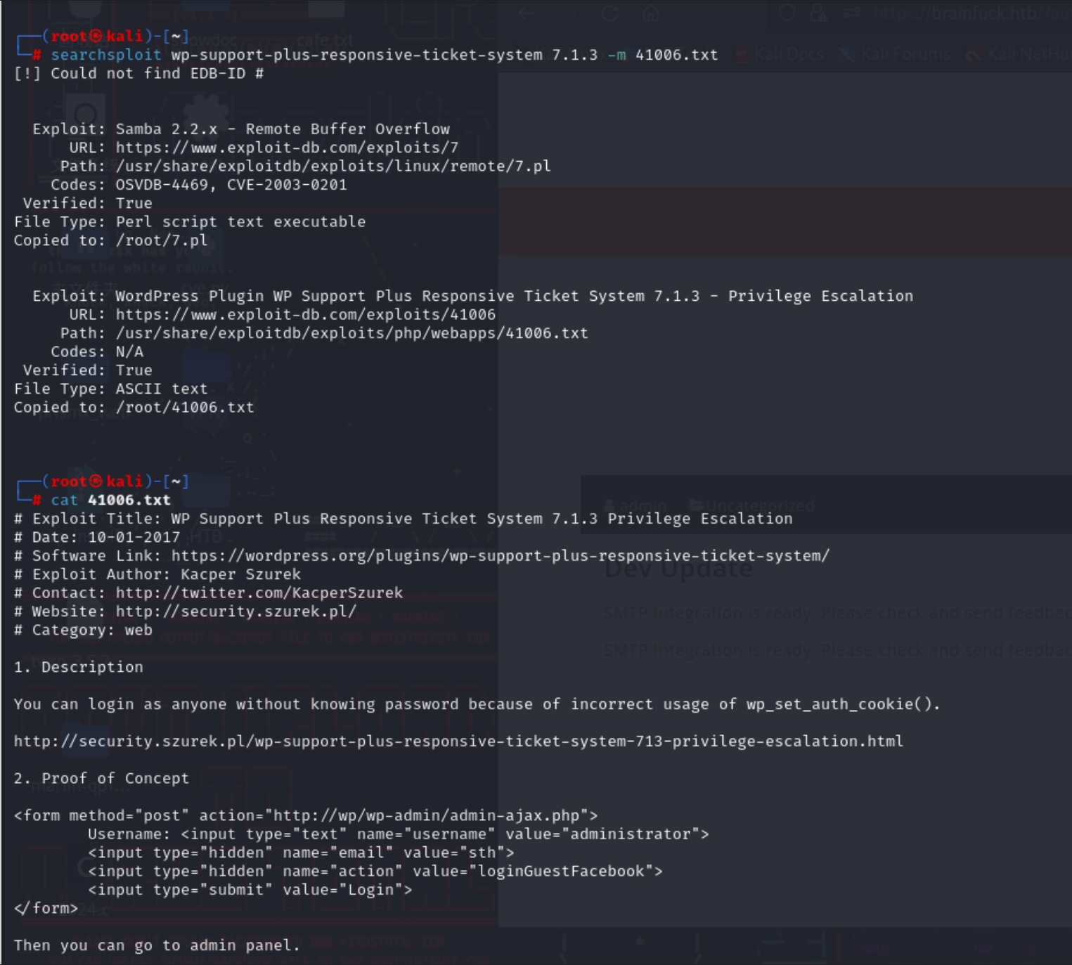Reload the page in background browser
The height and width of the screenshot is (965, 1072).
(610, 13)
